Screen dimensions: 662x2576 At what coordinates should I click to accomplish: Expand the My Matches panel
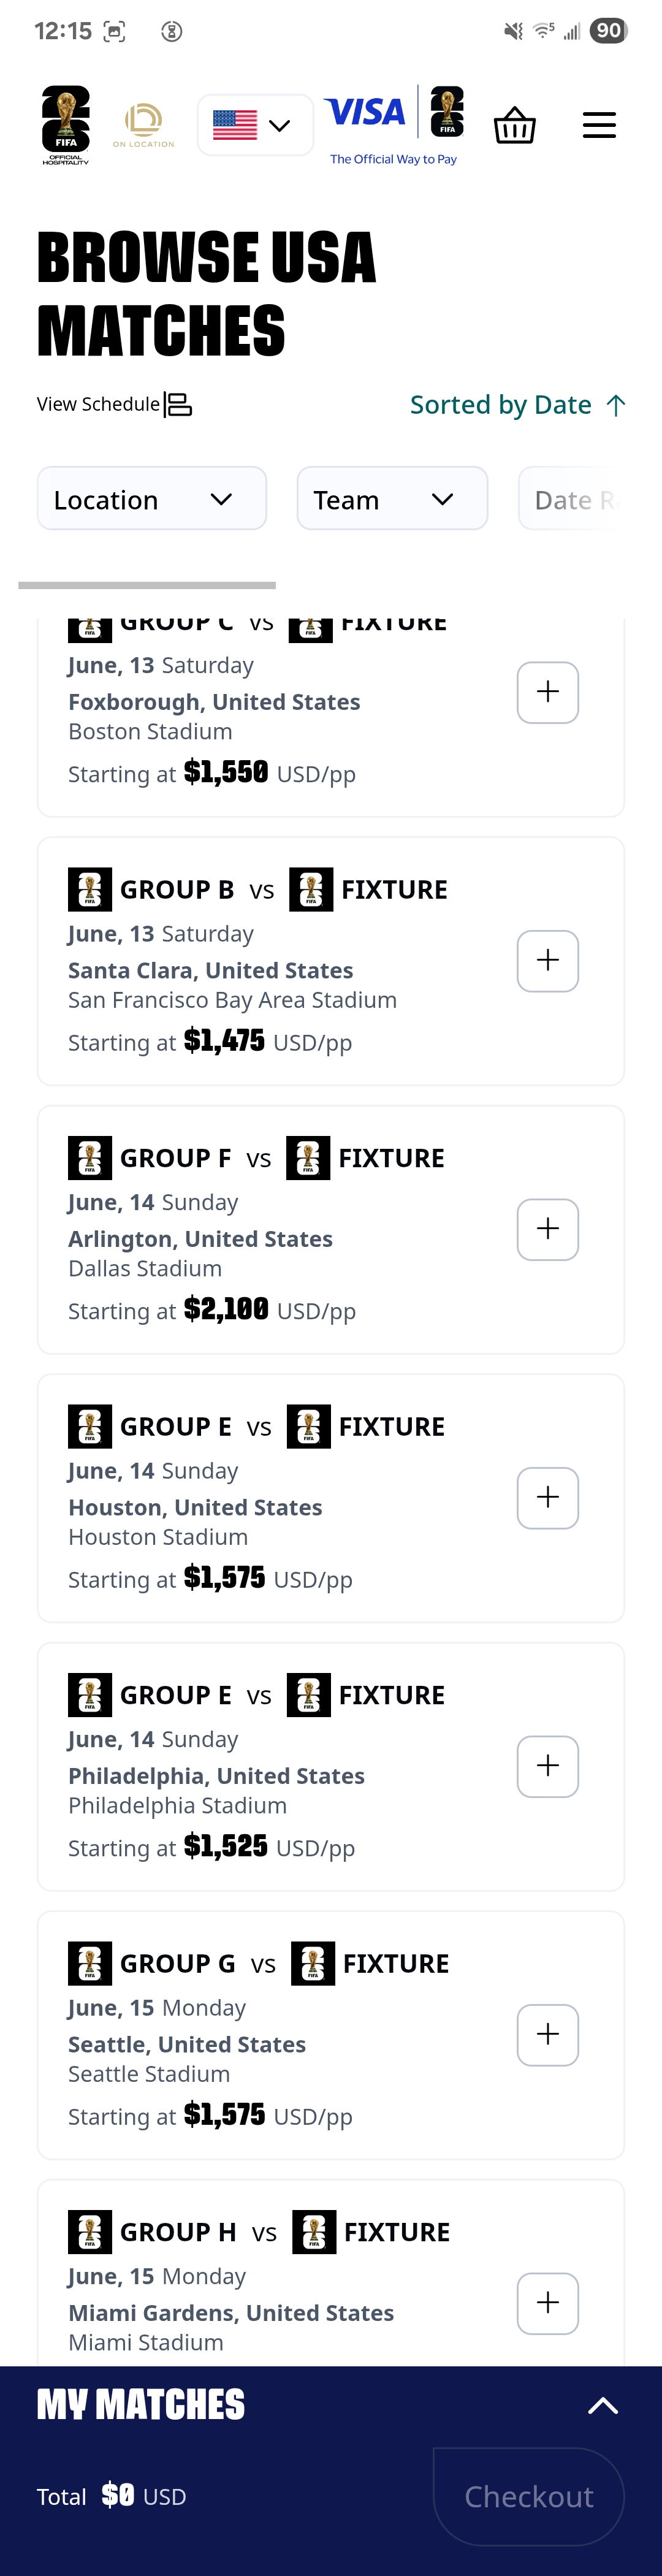(602, 2405)
